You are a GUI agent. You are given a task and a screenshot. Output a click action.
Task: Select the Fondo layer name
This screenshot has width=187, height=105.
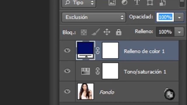click(107, 92)
